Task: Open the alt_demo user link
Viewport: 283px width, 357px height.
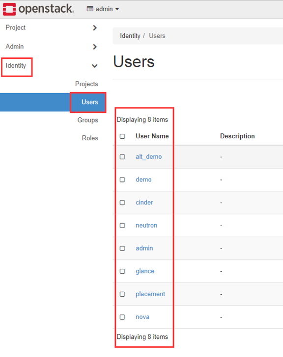Action: [149, 156]
